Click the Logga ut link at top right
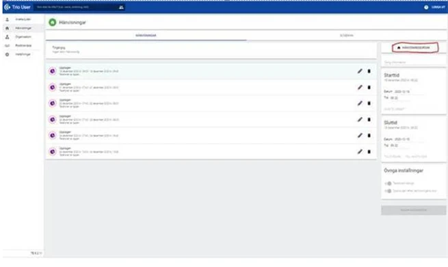Image resolution: width=448 pixels, height=267 pixels. (438, 8)
